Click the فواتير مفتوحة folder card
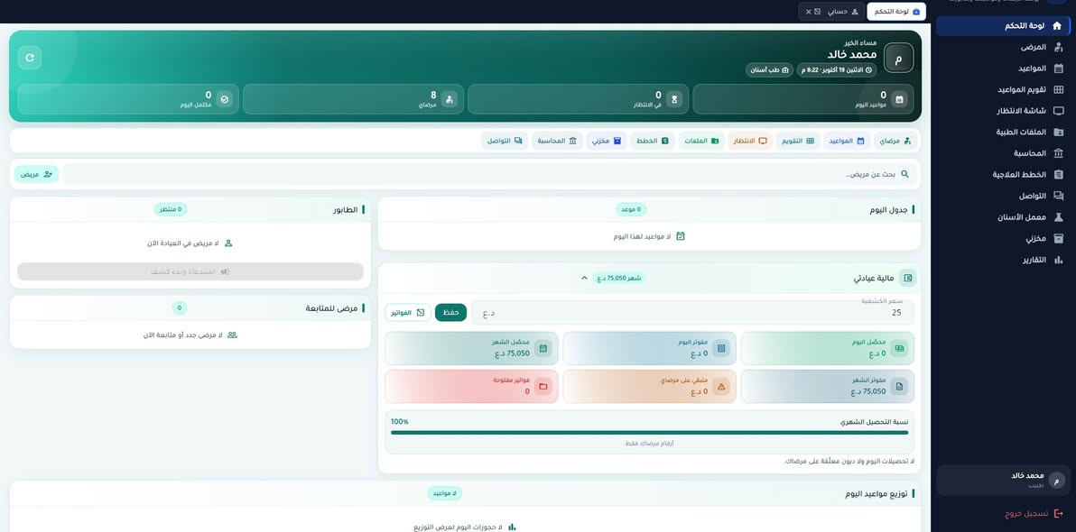 coord(471,387)
